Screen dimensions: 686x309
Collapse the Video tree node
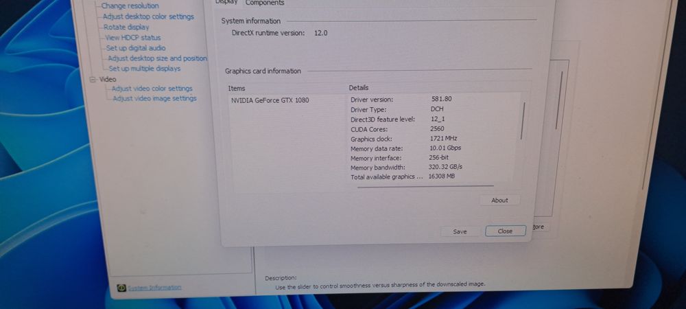[93, 79]
